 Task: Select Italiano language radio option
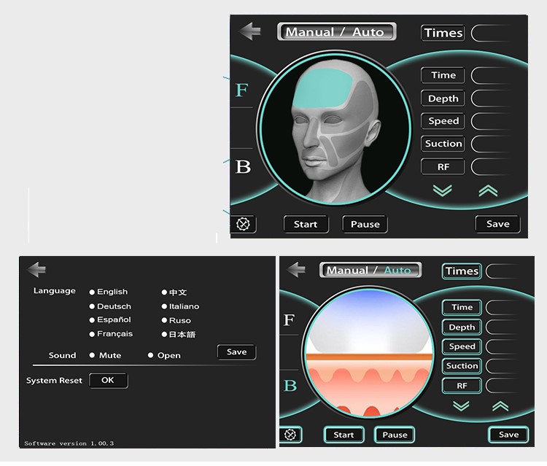coord(164,306)
